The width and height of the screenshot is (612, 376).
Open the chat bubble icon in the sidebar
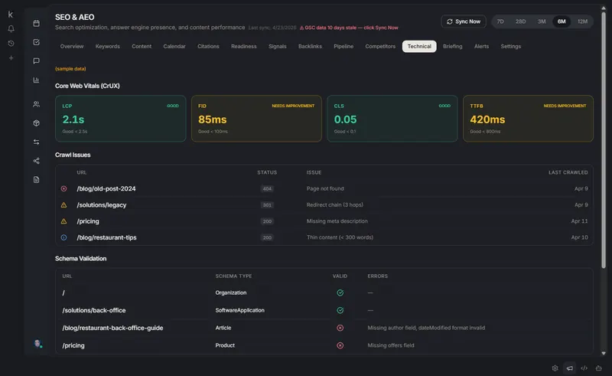36,60
